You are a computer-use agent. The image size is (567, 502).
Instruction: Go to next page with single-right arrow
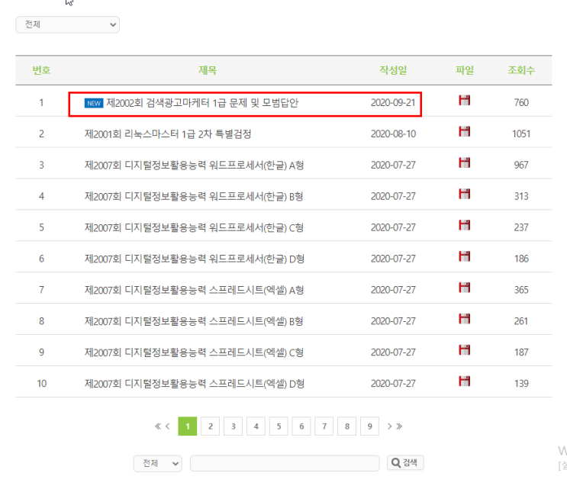coord(389,426)
